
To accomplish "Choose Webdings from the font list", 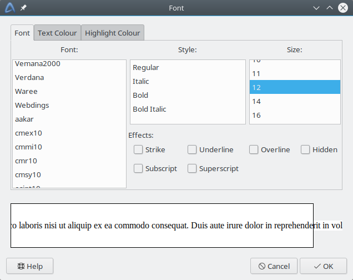I will 32,105.
